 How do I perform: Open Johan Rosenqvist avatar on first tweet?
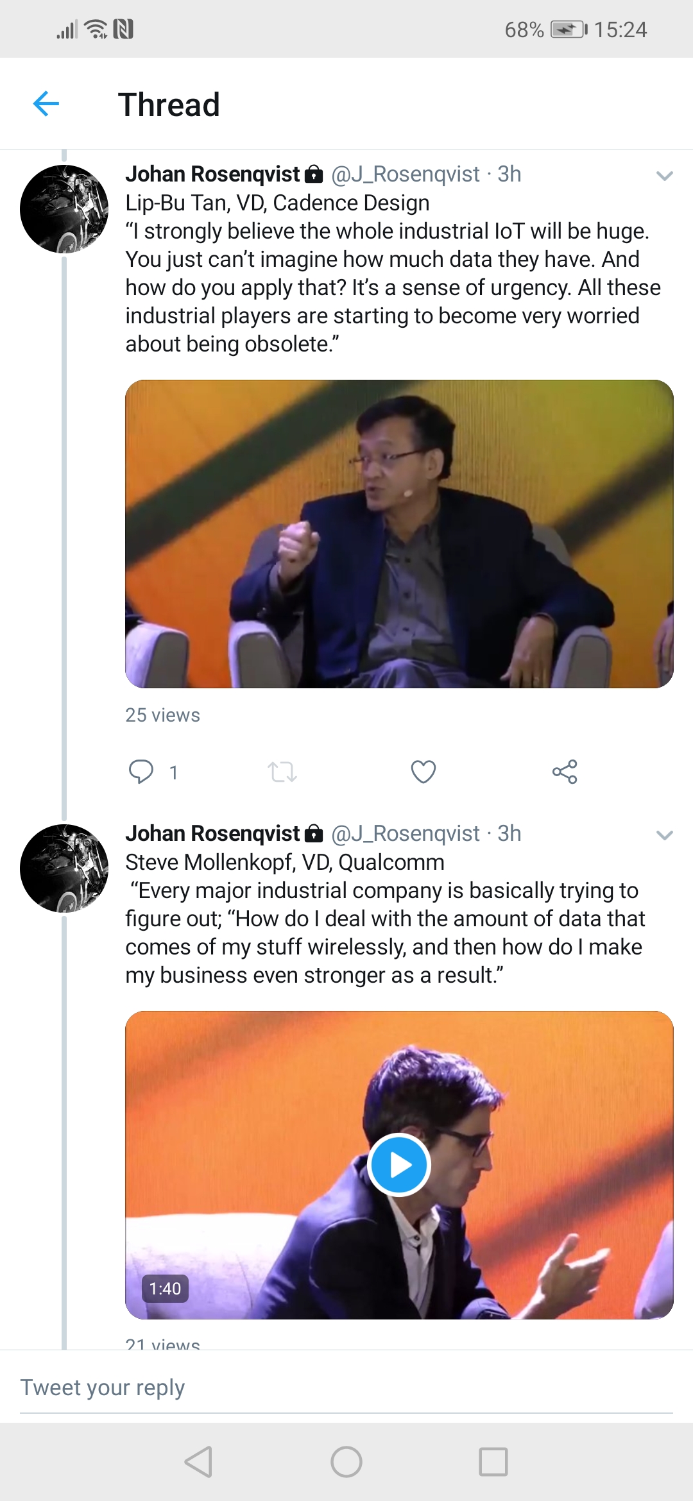[x=64, y=209]
